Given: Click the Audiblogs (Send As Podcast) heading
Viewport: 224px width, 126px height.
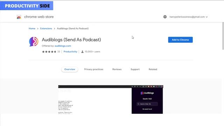Looking at the screenshot, I should click(71, 40).
